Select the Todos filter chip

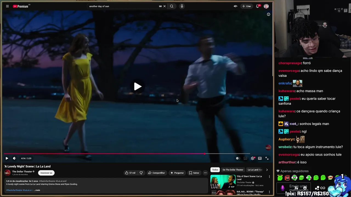(215, 170)
